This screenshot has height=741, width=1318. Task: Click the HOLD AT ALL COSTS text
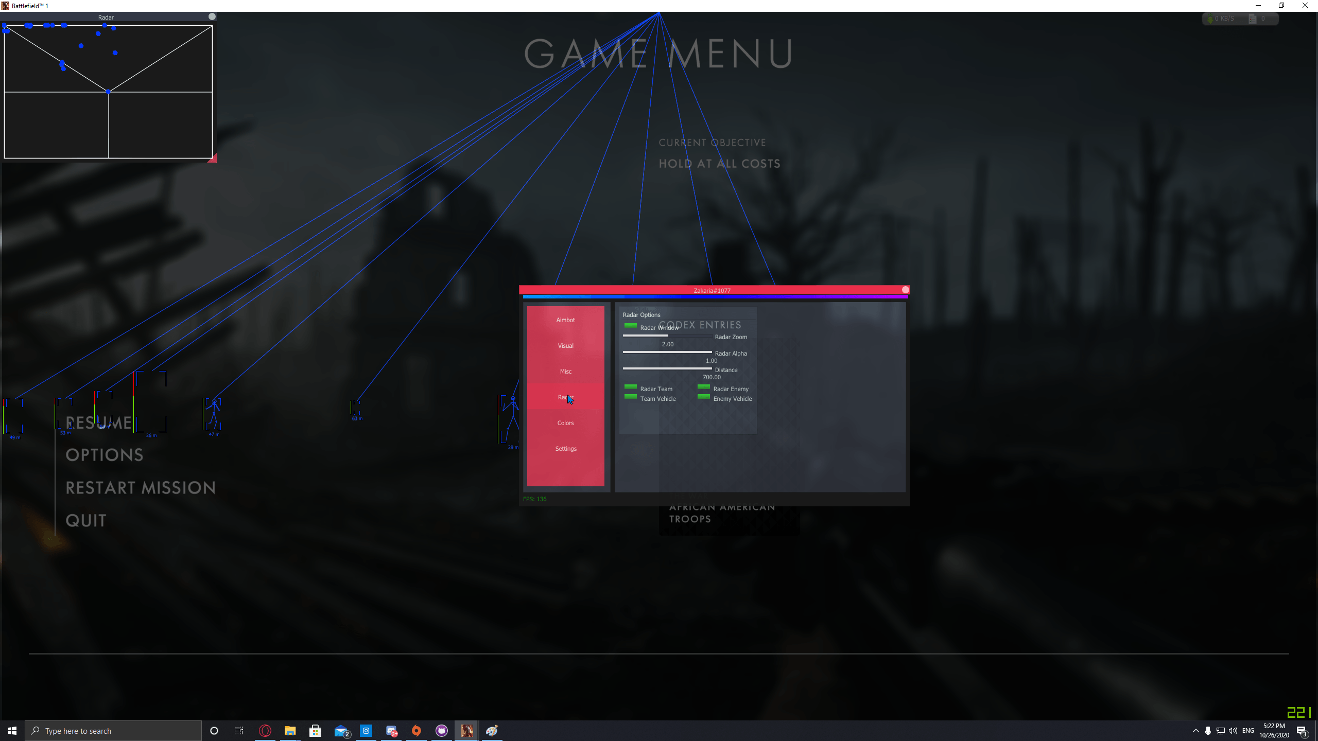coord(719,164)
